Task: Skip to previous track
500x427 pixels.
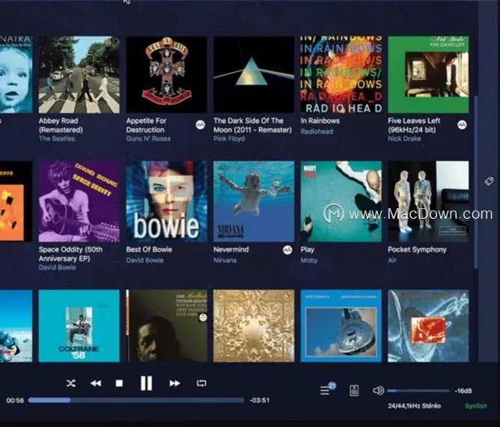Action: 96,384
